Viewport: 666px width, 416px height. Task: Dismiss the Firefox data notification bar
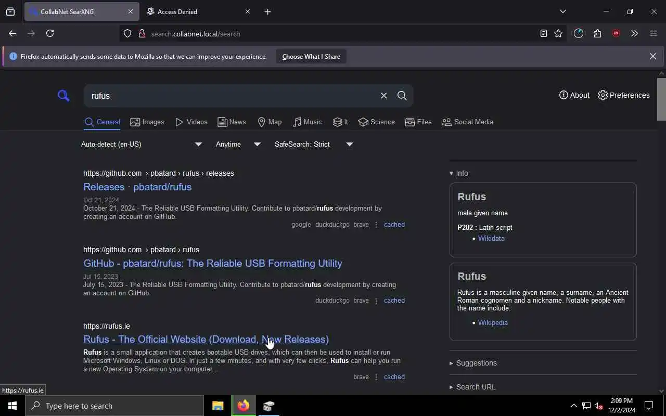652,56
